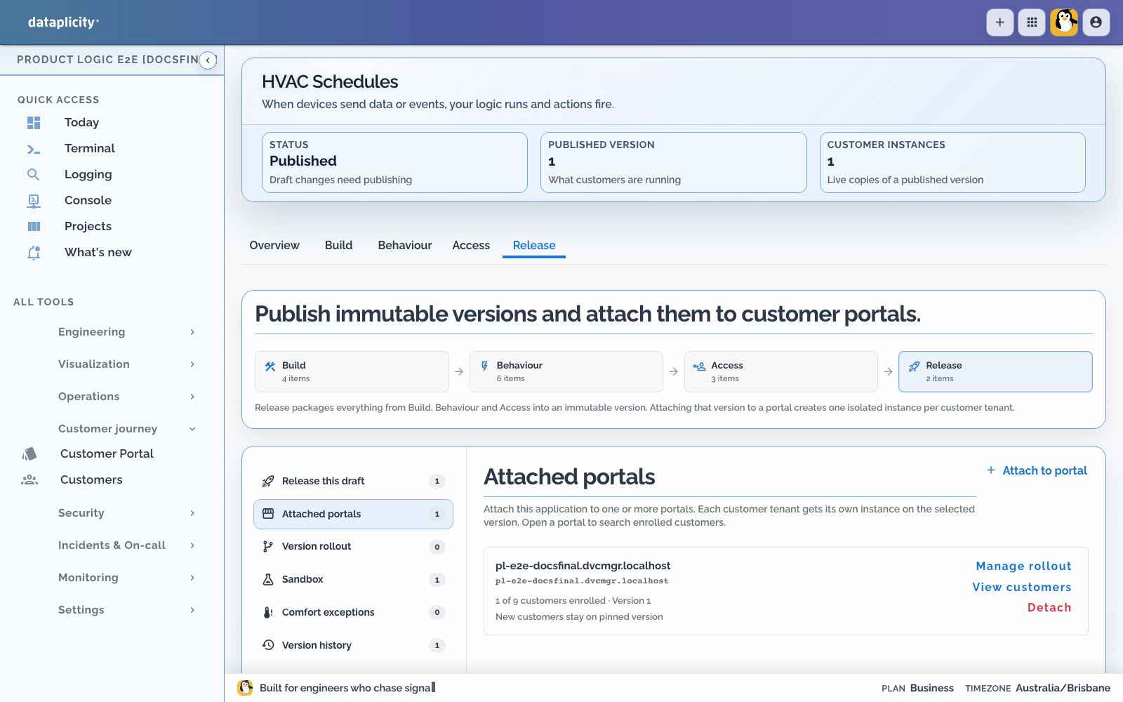Click the Console screen icon
Screen dimensions: 1123x702
34,201
